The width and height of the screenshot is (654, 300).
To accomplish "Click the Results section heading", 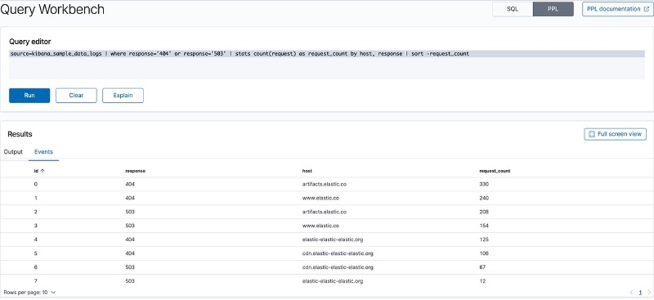I will tap(20, 134).
